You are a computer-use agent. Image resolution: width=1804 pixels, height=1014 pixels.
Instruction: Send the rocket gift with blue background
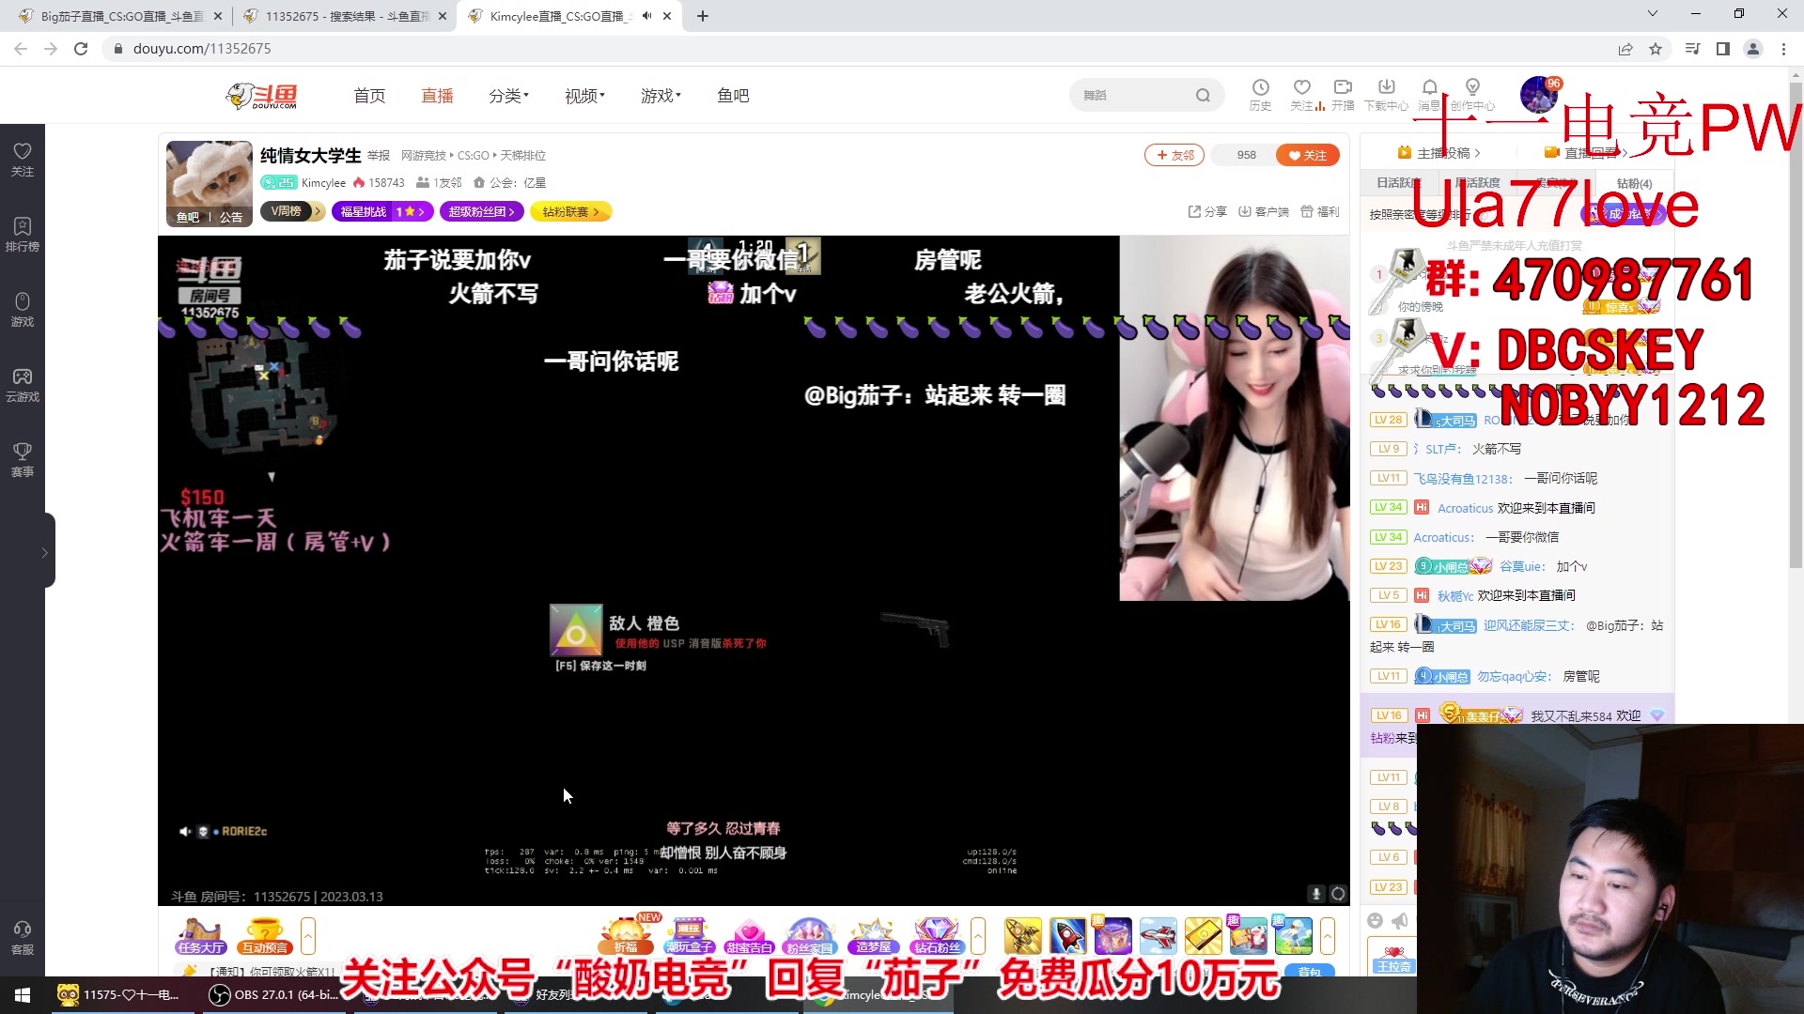pos(1068,936)
